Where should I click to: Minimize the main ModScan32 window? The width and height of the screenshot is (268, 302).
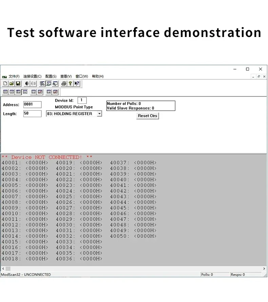pos(235,69)
